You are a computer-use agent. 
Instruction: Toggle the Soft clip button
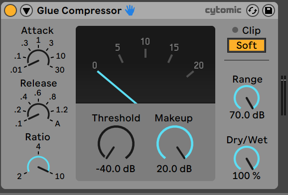(x=247, y=45)
